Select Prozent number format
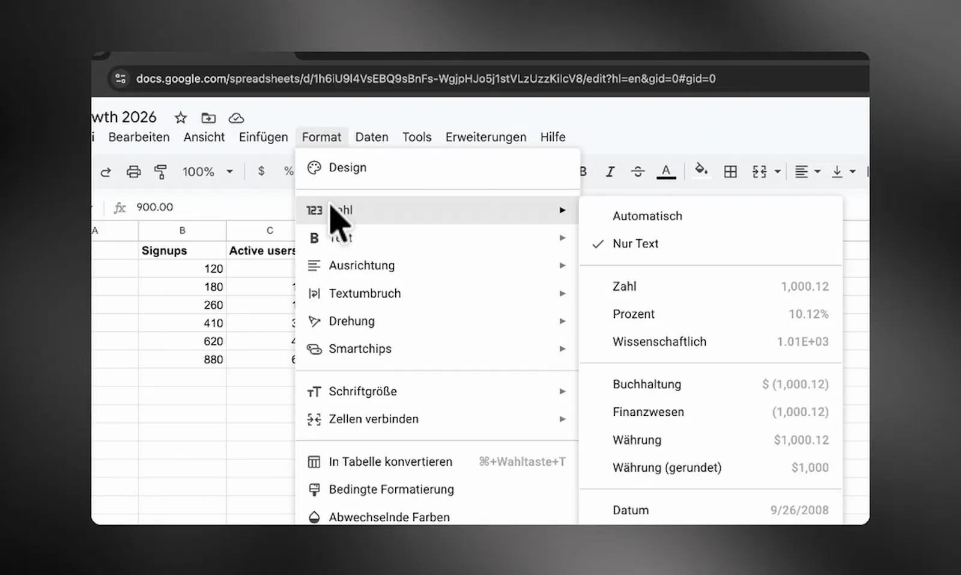The width and height of the screenshot is (961, 575). coord(711,314)
